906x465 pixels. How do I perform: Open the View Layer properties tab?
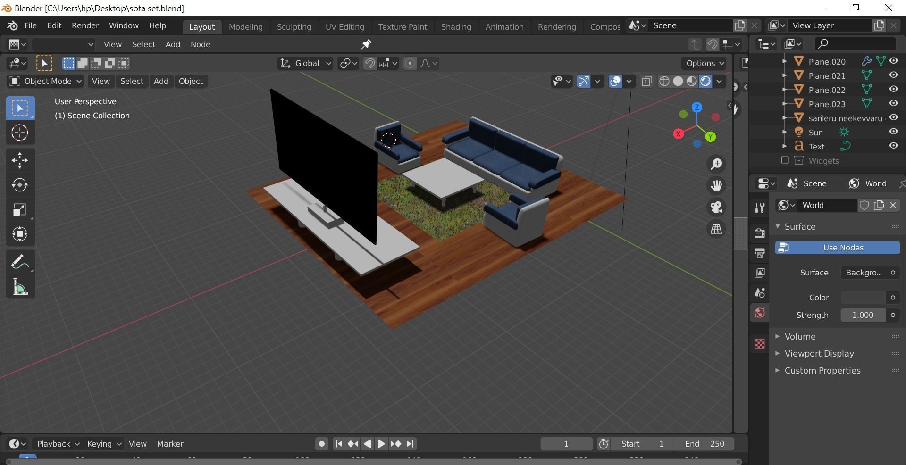tap(759, 273)
